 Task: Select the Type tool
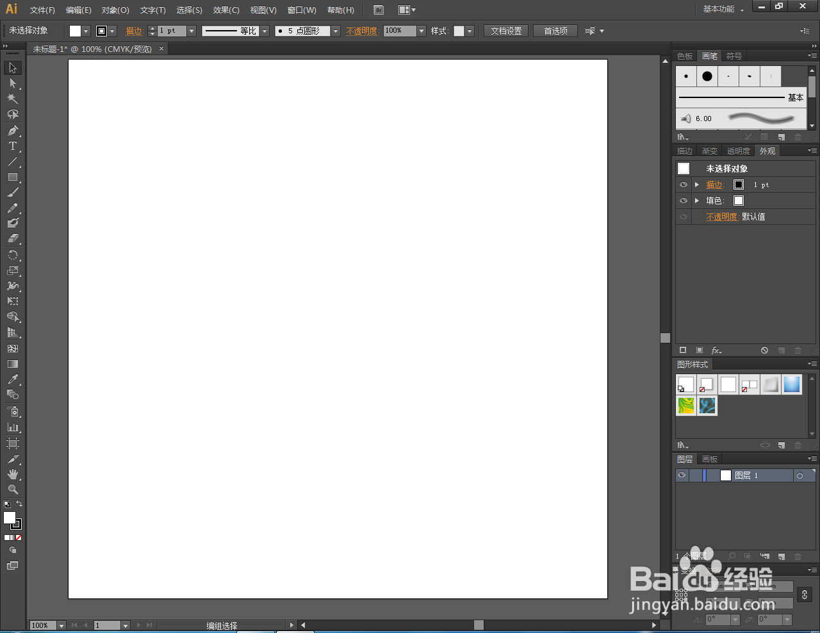coord(13,146)
